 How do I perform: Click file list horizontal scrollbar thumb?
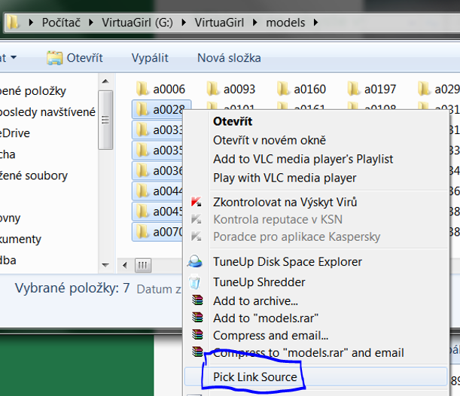pyautogui.click(x=143, y=266)
